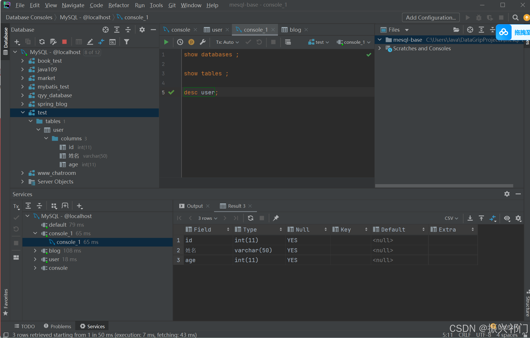Image resolution: width=530 pixels, height=338 pixels.
Task: Click the refresh icon in Database toolbar
Action: [42, 42]
